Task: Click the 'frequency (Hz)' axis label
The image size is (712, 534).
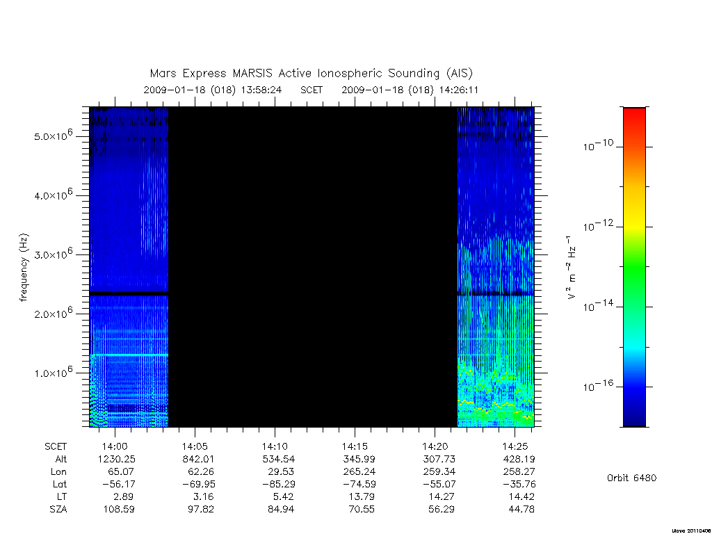Action: coord(24,268)
